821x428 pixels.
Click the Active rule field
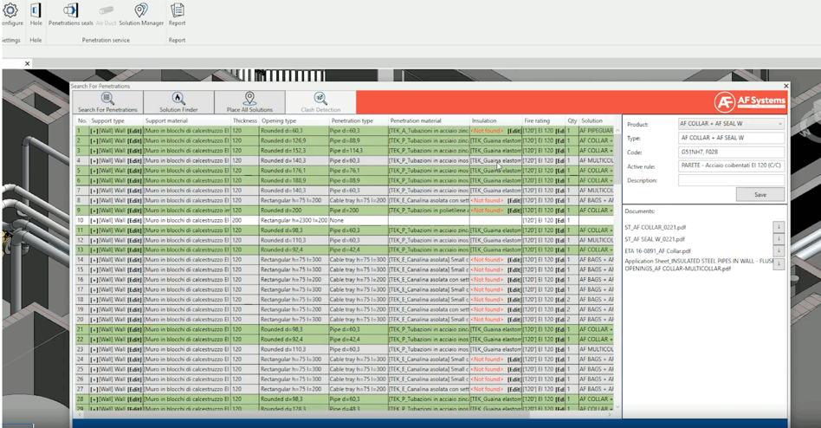point(731,165)
